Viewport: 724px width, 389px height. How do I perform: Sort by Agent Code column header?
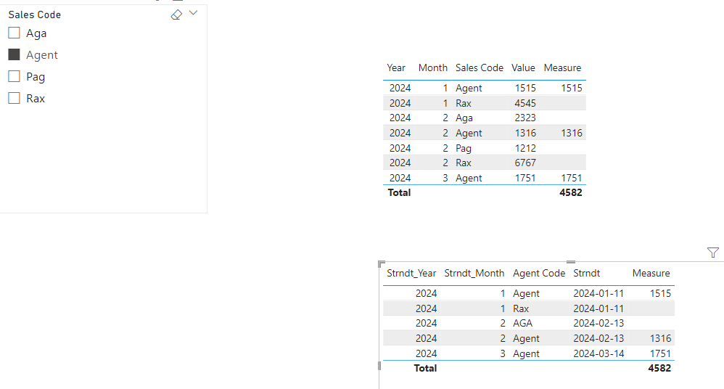click(539, 274)
